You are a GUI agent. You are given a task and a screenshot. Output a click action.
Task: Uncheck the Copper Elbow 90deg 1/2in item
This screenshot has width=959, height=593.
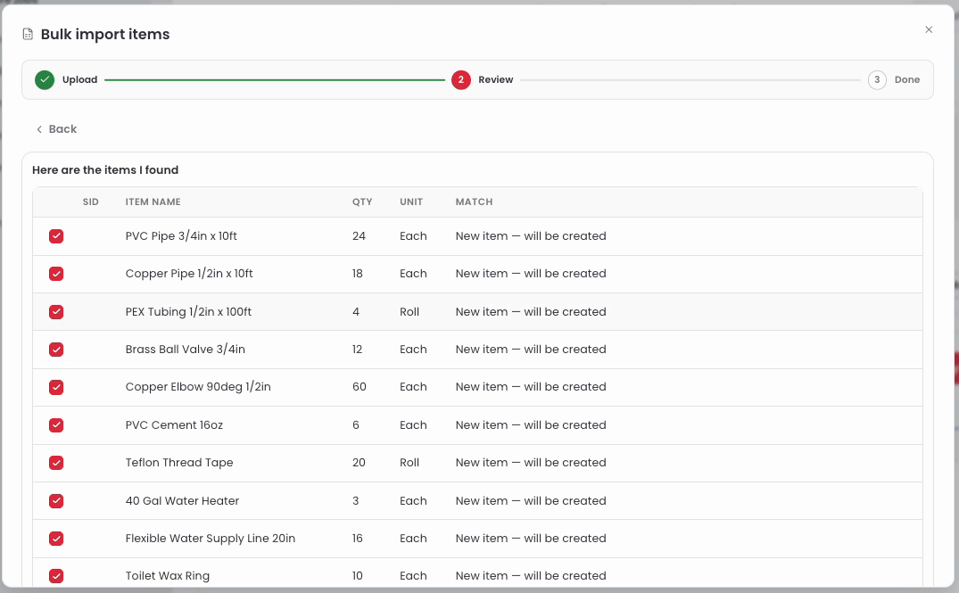(x=56, y=388)
